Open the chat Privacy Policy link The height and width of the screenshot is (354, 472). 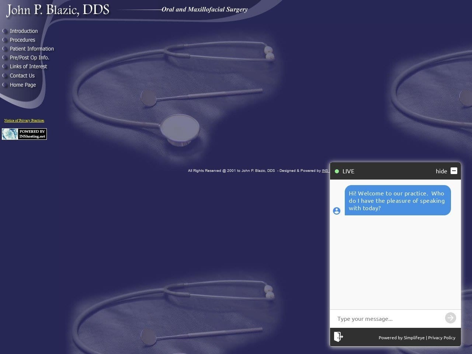point(442,337)
